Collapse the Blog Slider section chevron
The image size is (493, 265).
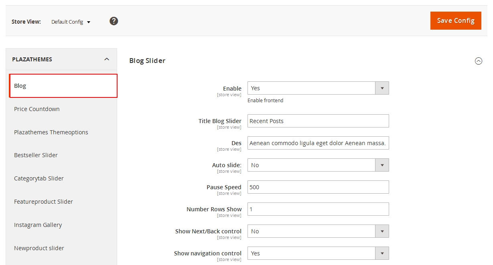coord(479,61)
